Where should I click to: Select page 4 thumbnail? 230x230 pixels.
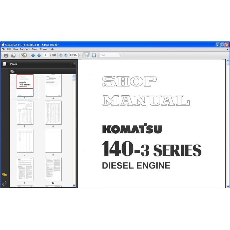(x=53, y=85)
